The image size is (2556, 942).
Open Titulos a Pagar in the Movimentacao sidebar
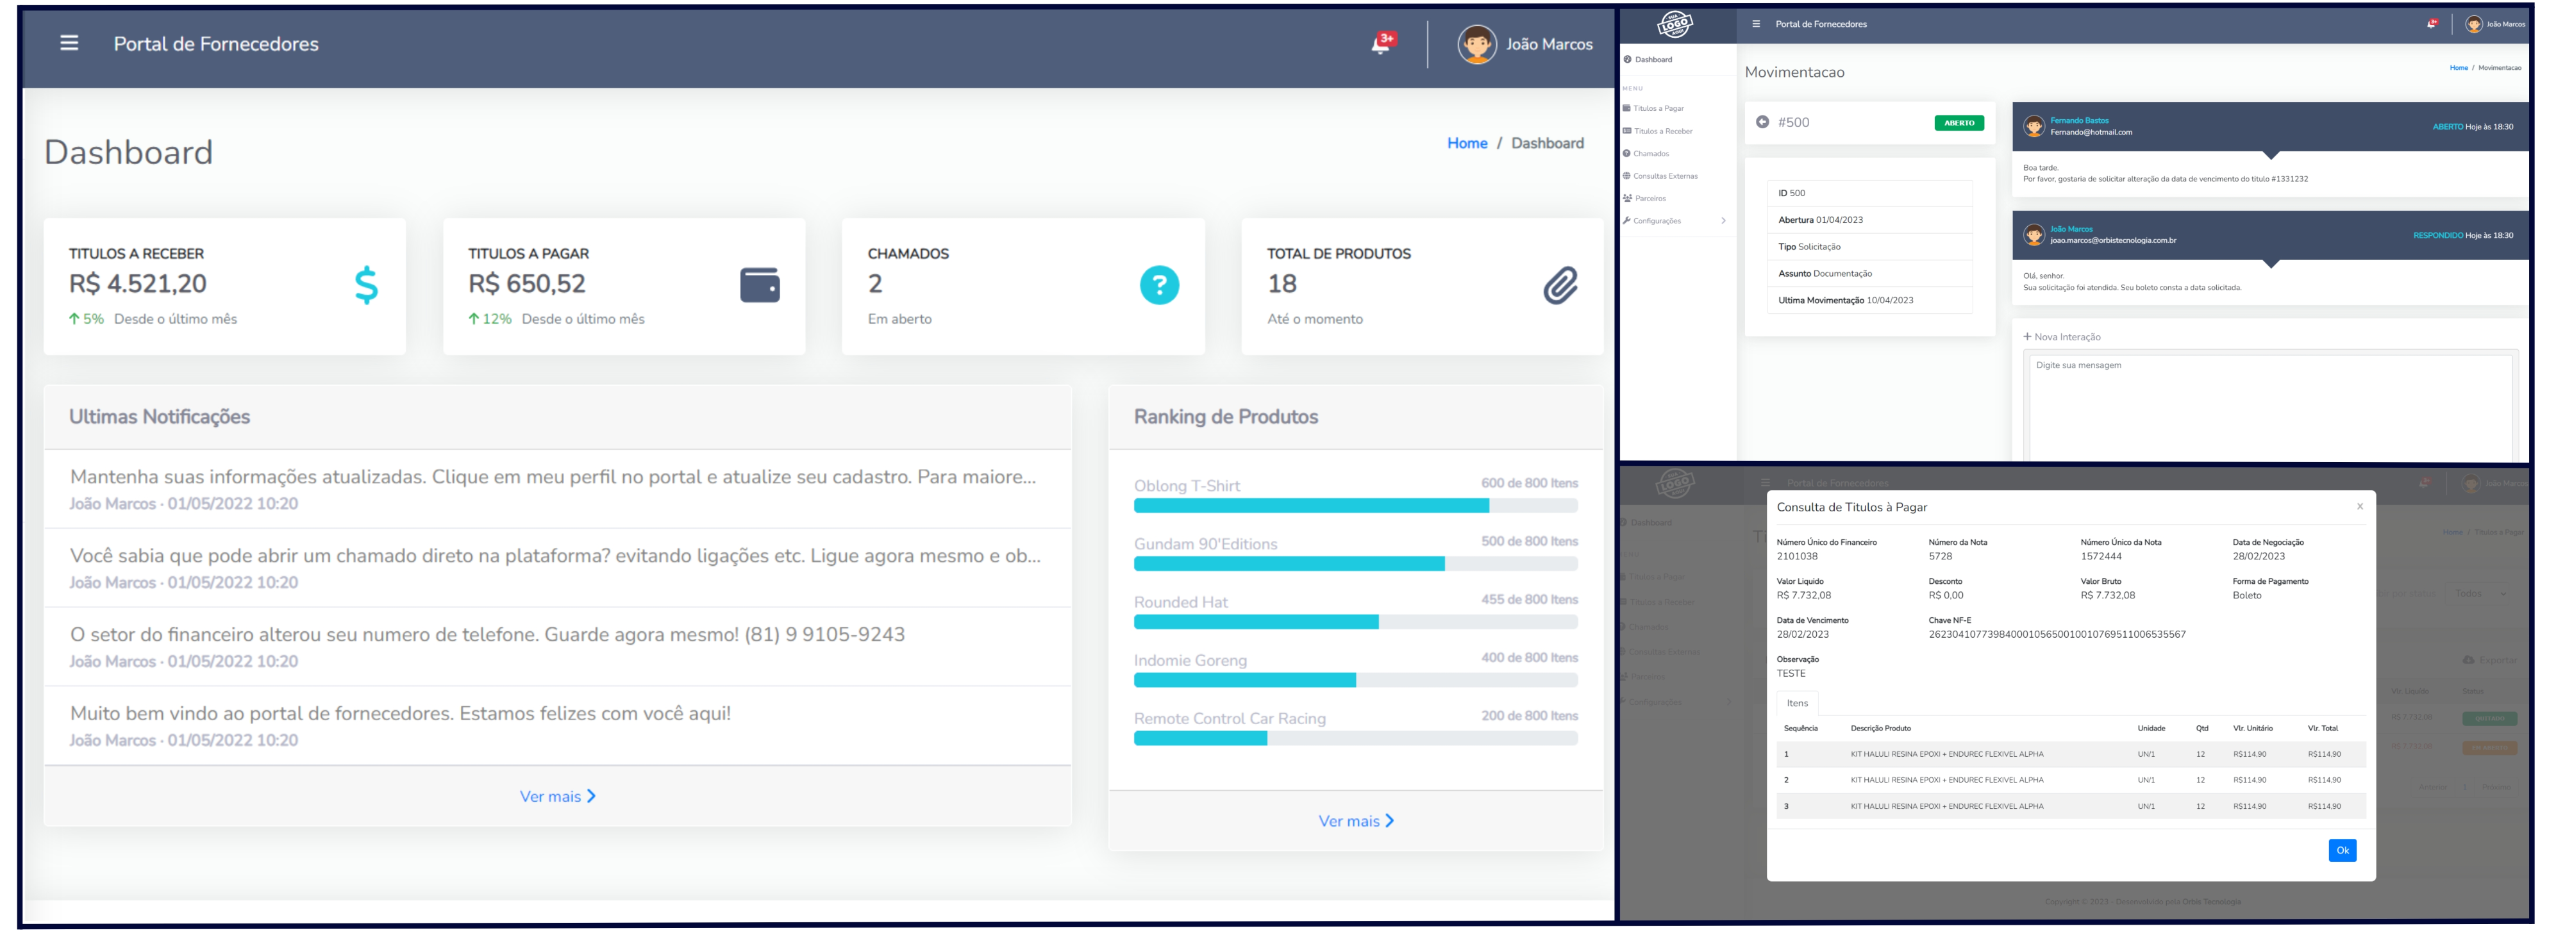pyautogui.click(x=1658, y=108)
